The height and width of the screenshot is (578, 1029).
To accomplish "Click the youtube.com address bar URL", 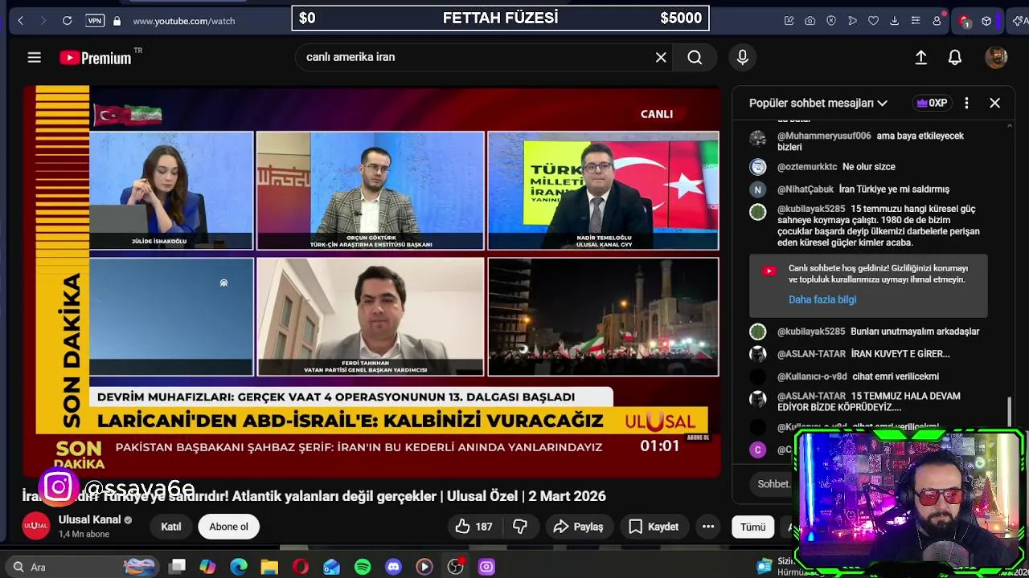I will click(x=184, y=21).
